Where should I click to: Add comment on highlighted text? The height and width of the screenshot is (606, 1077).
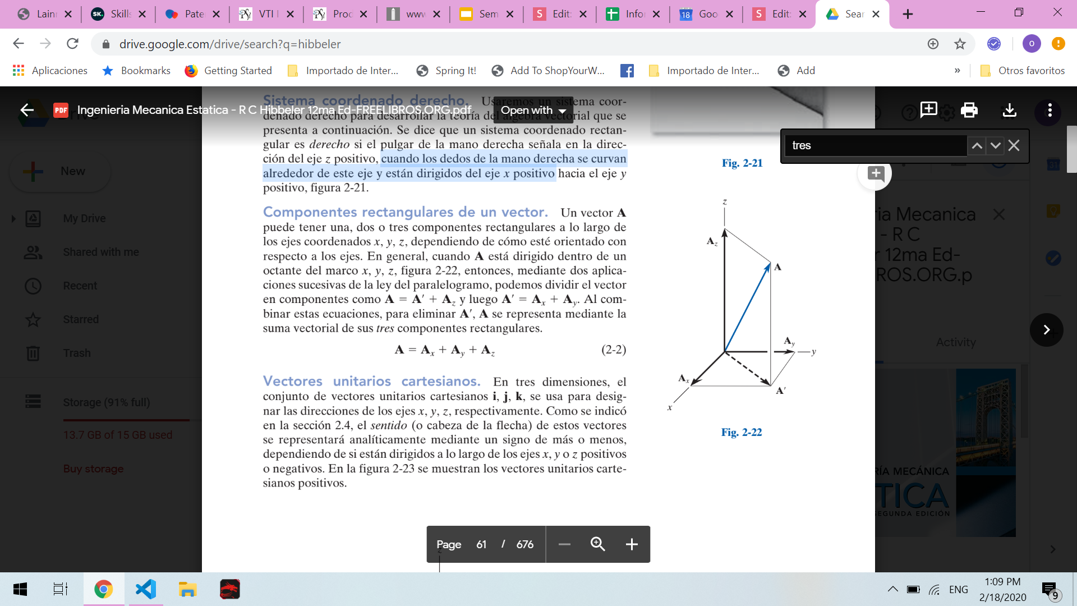tap(875, 173)
